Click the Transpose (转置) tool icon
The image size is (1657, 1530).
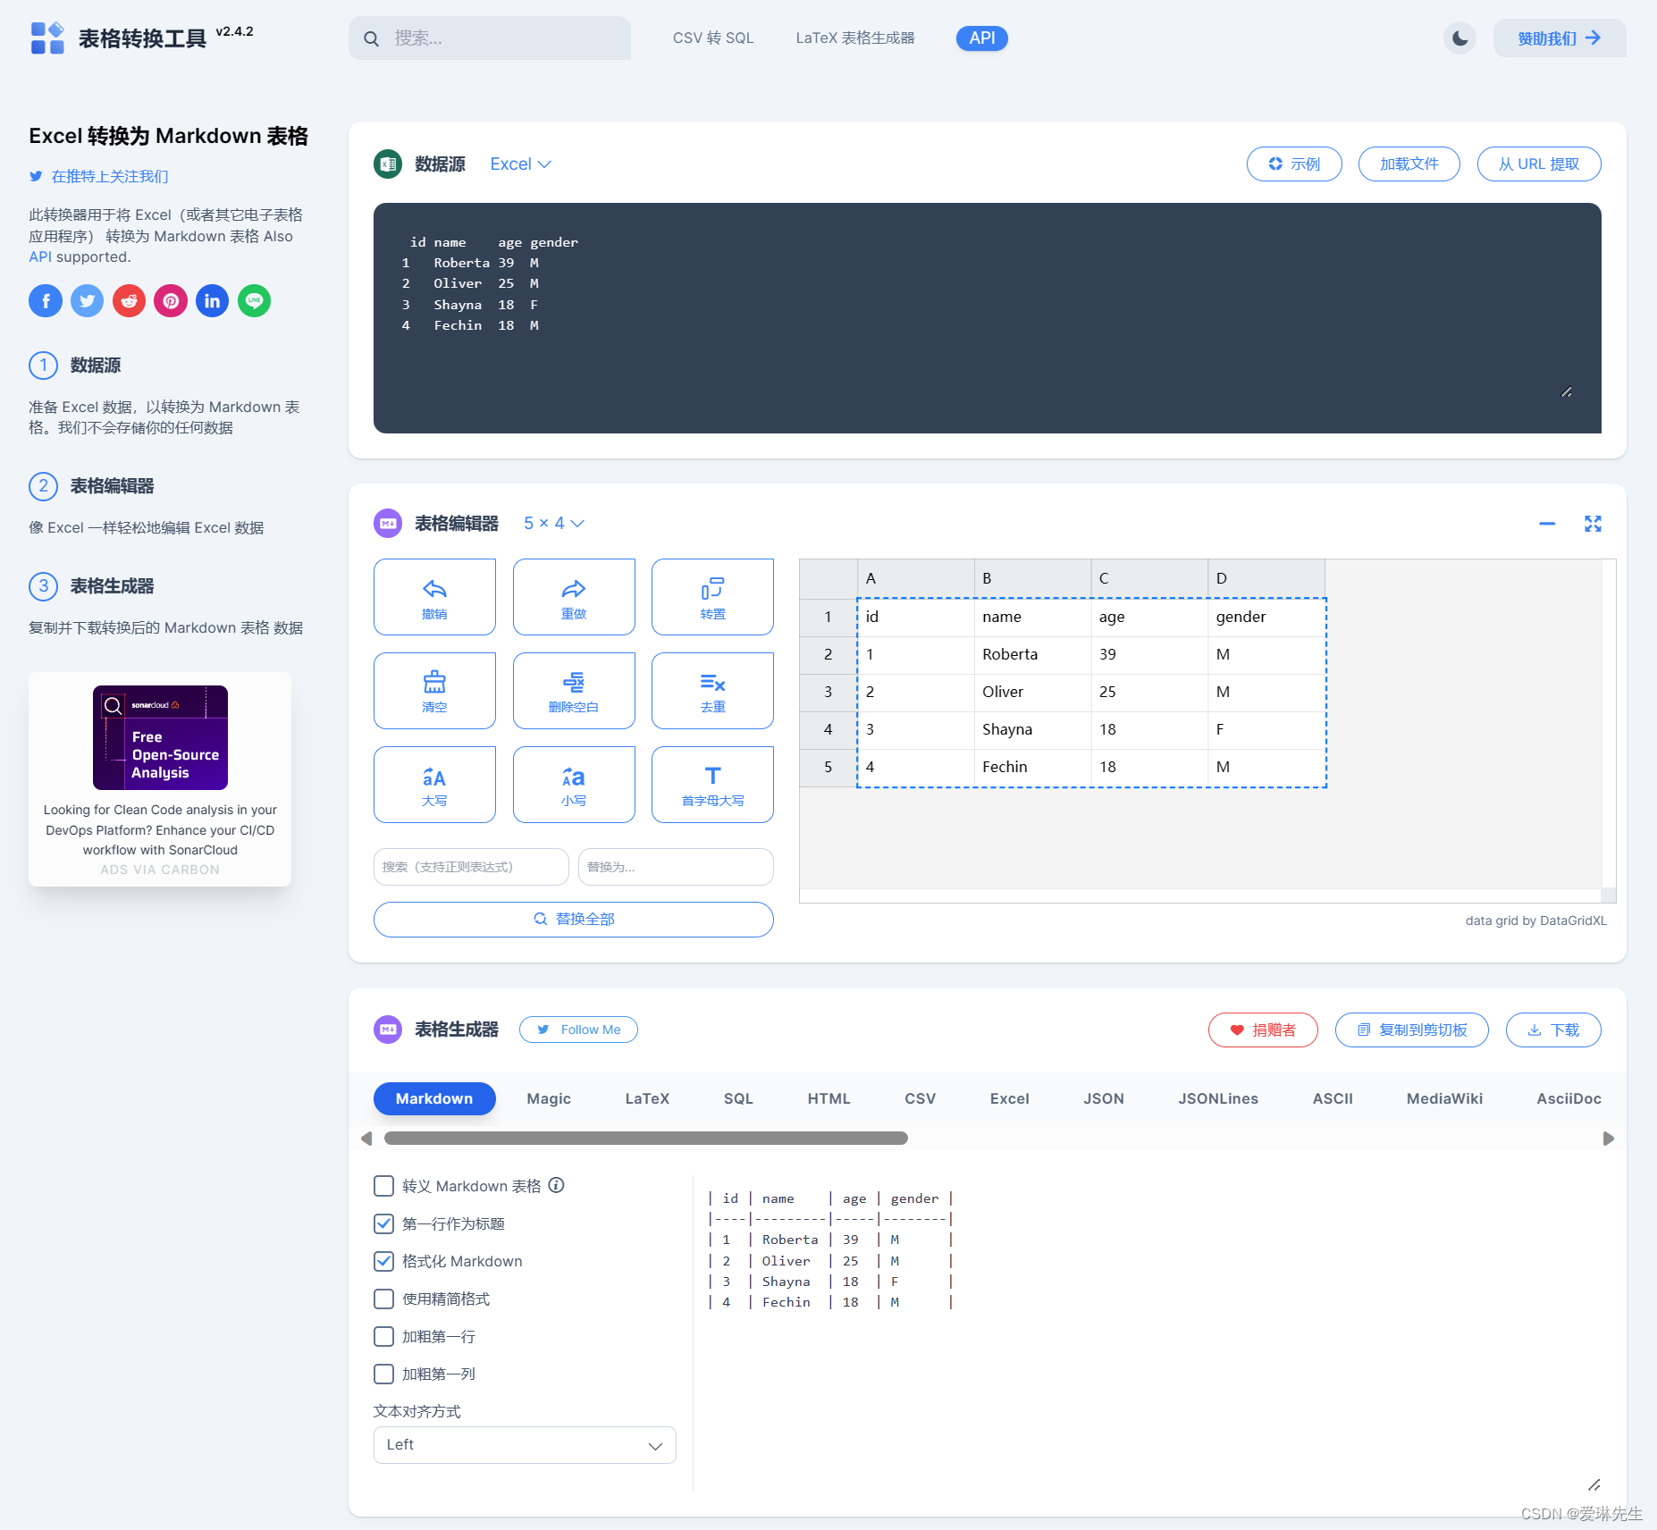712,589
